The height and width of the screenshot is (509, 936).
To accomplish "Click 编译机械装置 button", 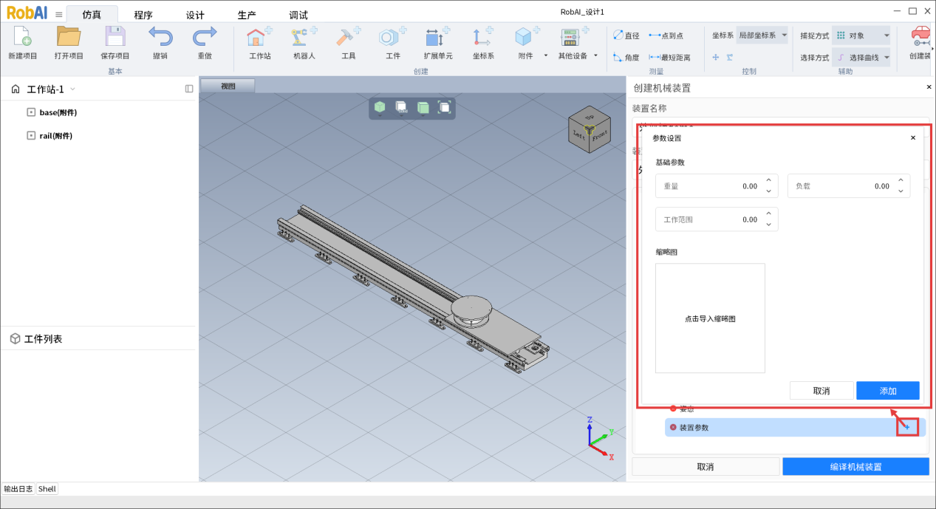I will [855, 467].
